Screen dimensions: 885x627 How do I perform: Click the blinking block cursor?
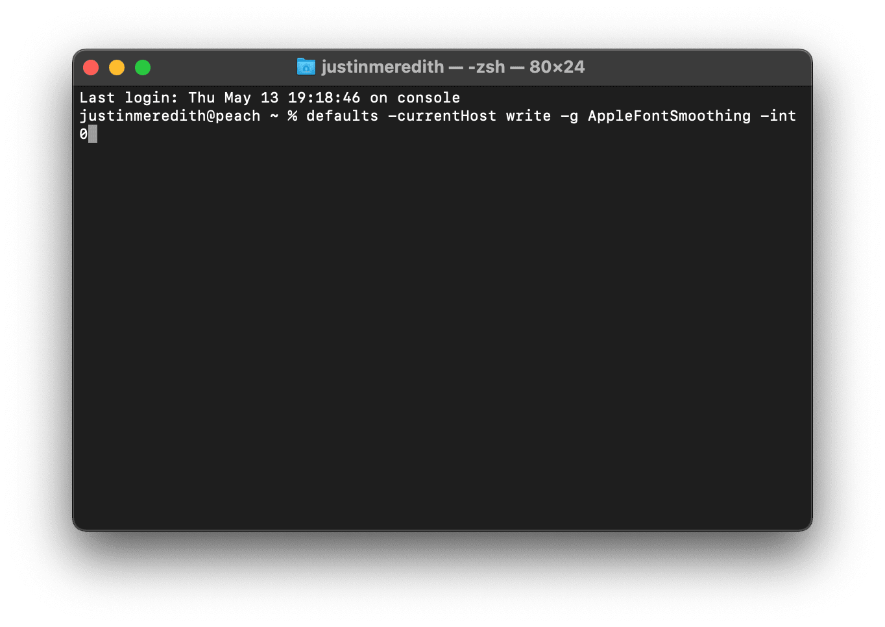[x=94, y=134]
